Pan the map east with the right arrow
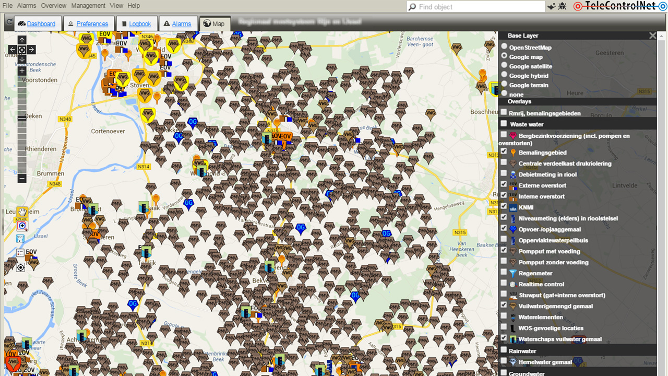 (31, 50)
